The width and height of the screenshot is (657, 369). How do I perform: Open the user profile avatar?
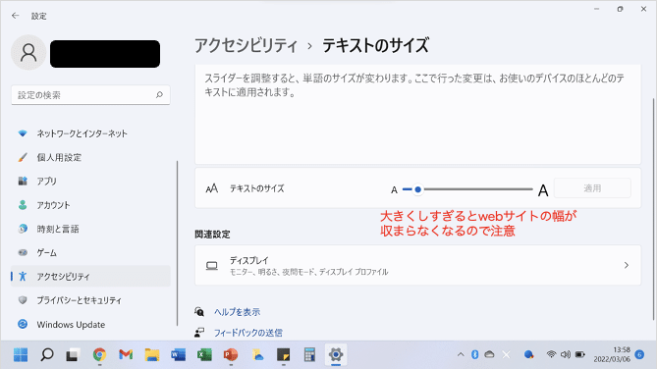pos(28,52)
